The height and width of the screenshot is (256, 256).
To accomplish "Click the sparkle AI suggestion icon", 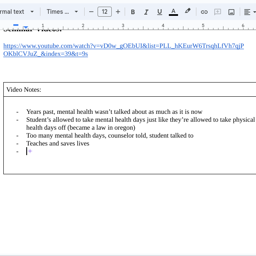I will tap(30, 151).
